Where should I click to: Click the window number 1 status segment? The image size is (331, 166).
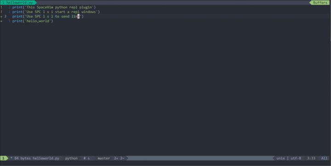3,158
